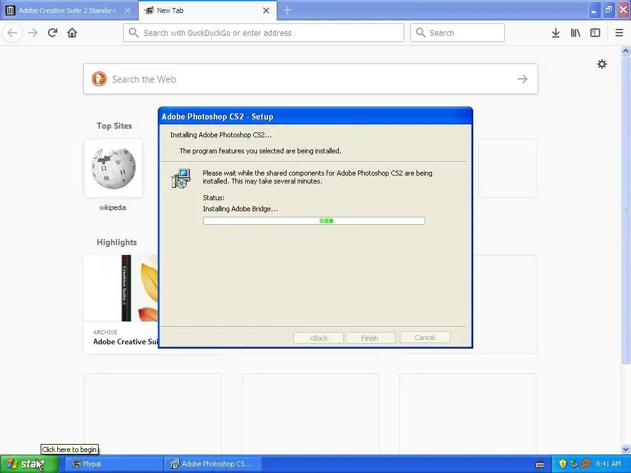Click the browser forward arrow
Screen dimensions: 631x473
pos(33,33)
